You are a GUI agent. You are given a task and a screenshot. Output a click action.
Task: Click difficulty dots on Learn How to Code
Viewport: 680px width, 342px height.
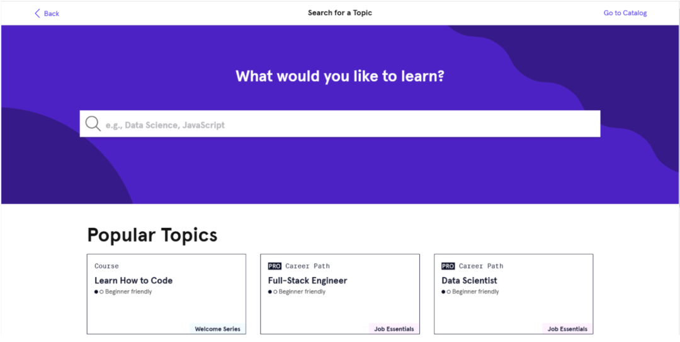pos(99,292)
